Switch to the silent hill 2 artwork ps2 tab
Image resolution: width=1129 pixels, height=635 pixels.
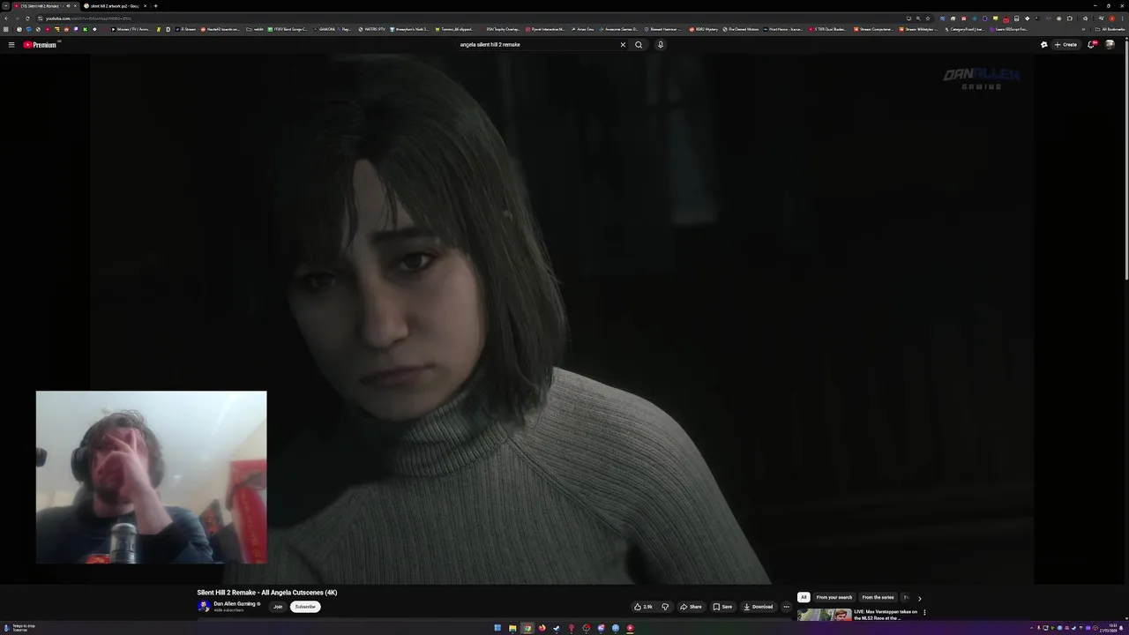coord(115,6)
